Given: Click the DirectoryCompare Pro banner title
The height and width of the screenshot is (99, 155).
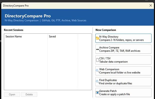Looking at the screenshot, I should (28, 16).
